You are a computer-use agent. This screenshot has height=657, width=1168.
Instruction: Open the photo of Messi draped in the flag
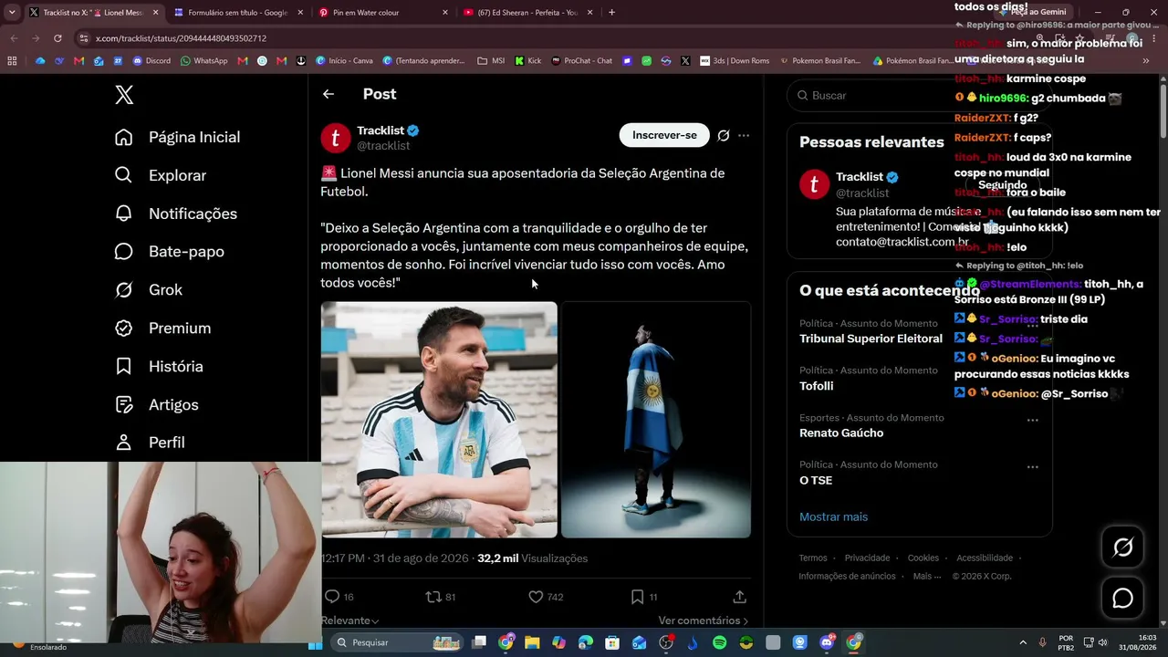click(x=656, y=420)
